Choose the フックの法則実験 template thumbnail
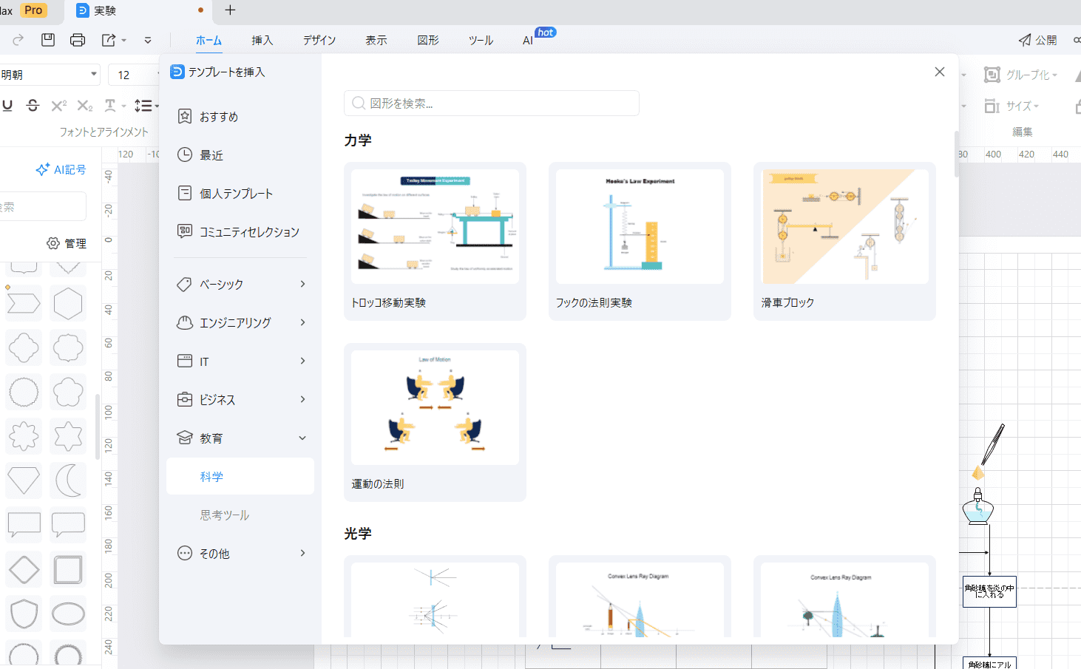 click(x=640, y=226)
